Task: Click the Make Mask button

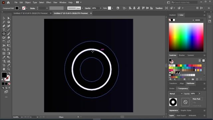Action: [x=196, y=99]
